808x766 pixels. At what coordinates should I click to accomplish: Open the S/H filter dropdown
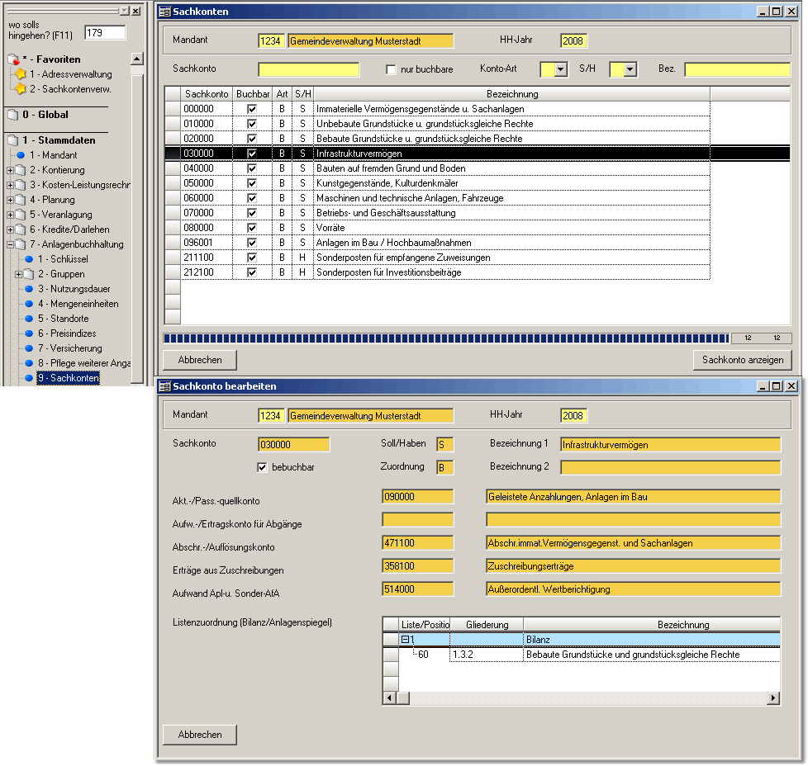[630, 70]
